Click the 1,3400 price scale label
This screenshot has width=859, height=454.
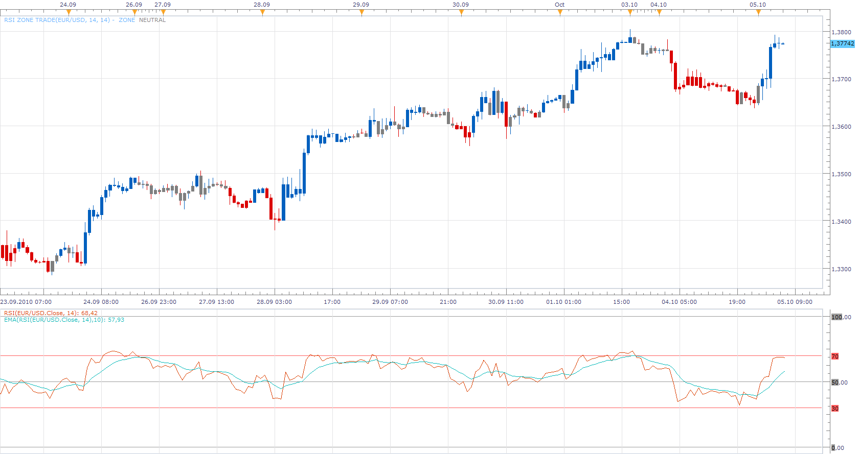[841, 222]
